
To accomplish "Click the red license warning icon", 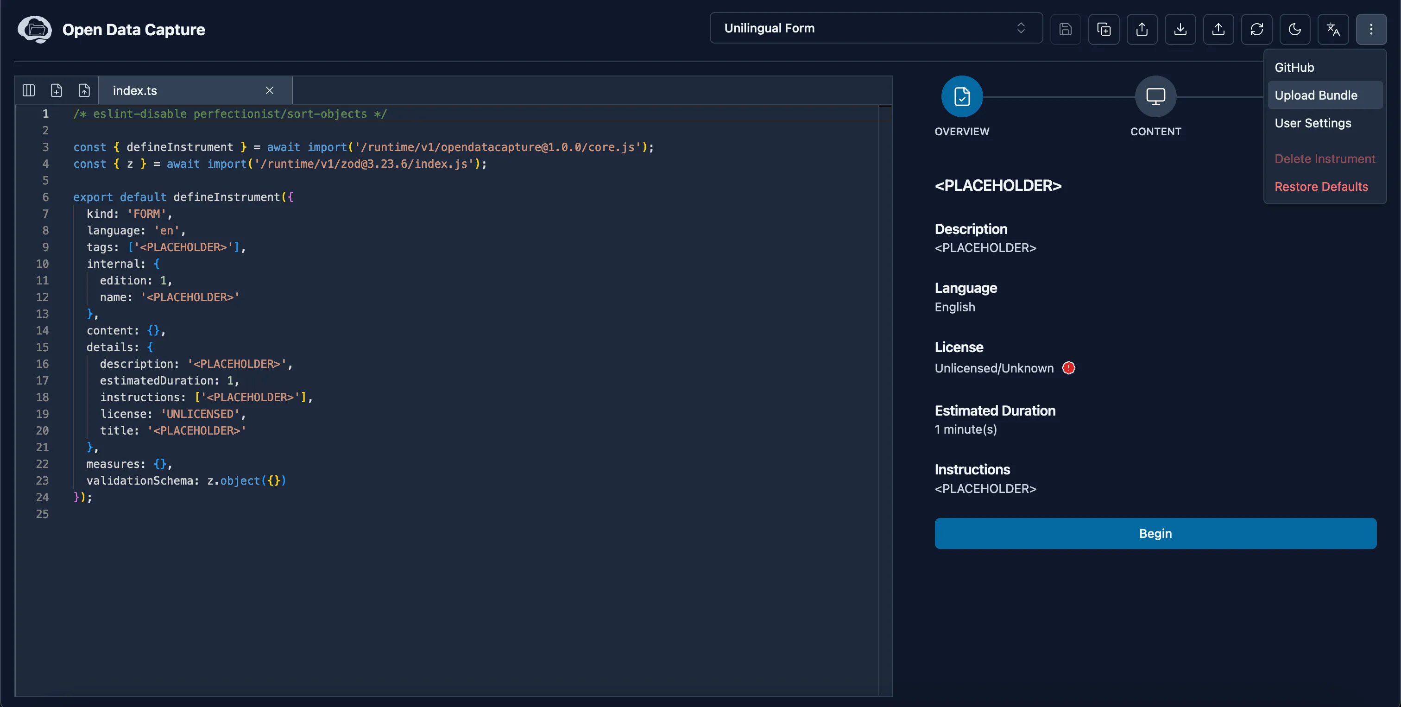I will point(1069,368).
